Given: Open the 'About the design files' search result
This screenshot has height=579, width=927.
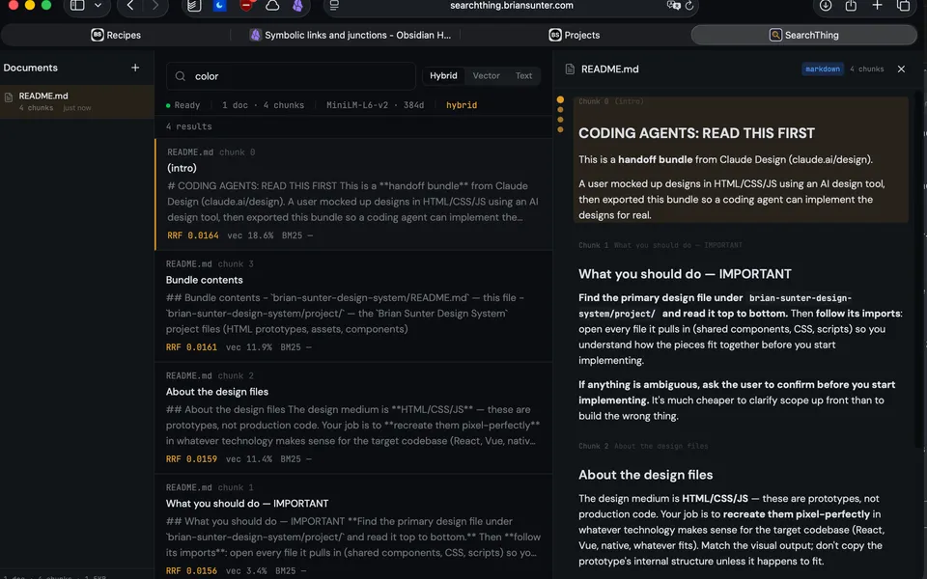Looking at the screenshot, I should tap(353, 418).
